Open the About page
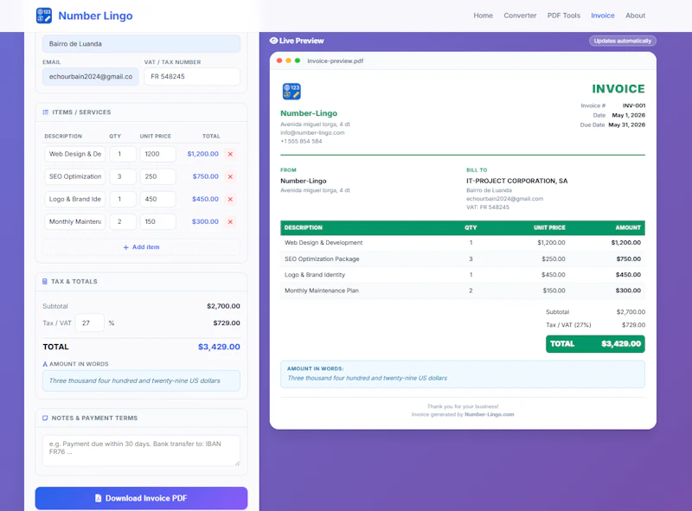 click(635, 16)
